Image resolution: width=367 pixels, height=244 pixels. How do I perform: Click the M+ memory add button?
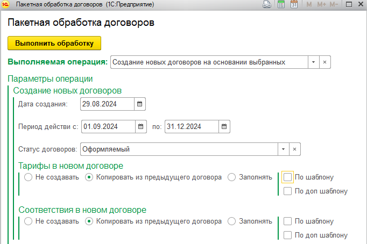pos(321,4)
